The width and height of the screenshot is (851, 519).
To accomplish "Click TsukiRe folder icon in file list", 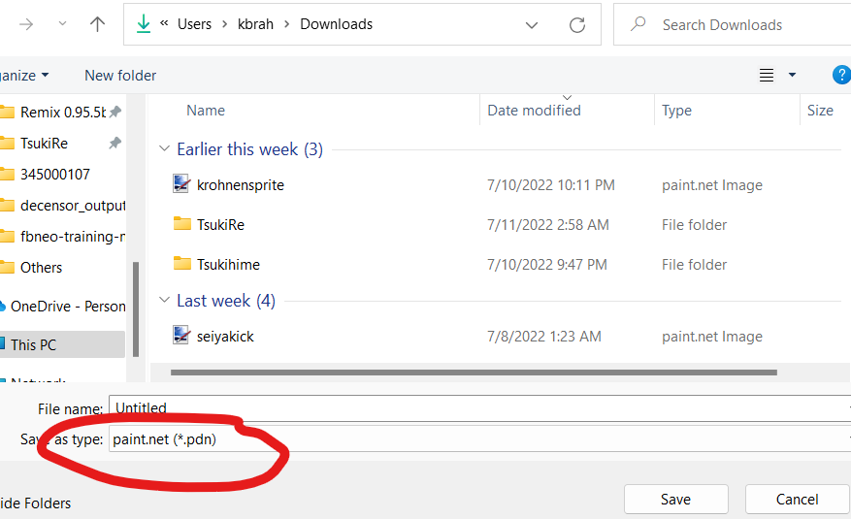I will [x=181, y=223].
